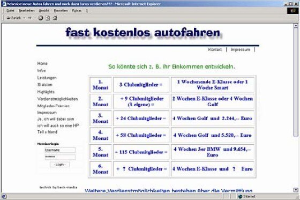Open the ? help menu
This screenshot has height=200, width=300.
87,11
